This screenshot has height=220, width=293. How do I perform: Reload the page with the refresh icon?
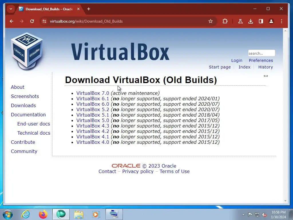click(32, 21)
